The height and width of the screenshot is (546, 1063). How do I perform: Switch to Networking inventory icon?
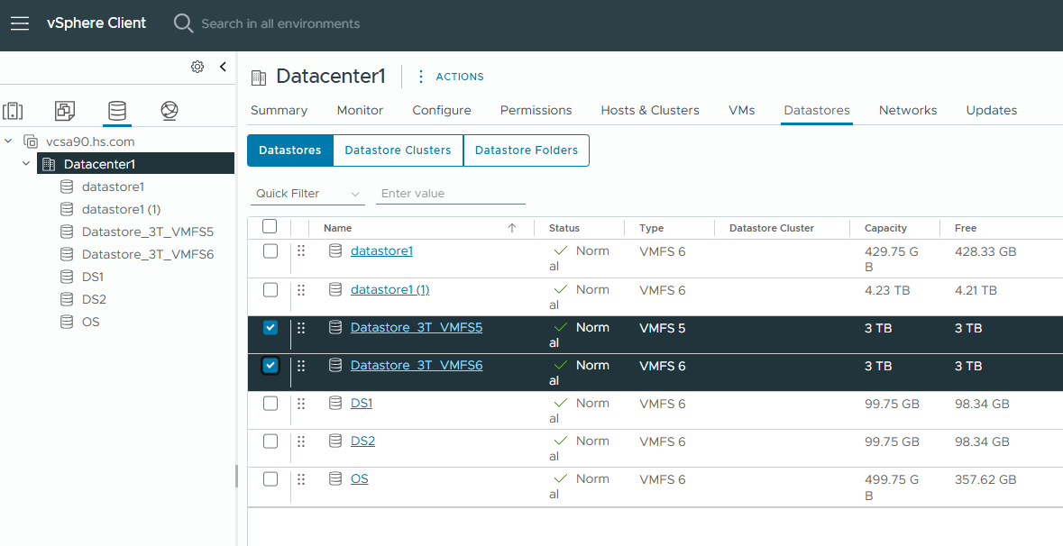click(170, 111)
